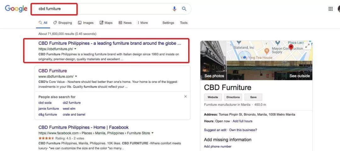Click the 'Rating: 4.5 - 2 votes' text
This screenshot has height=151, width=340.
click(70, 138)
